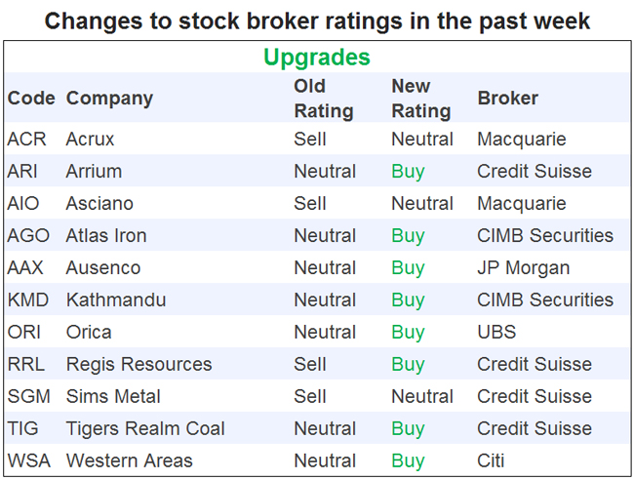
Task: Click the Orica company name
Action: 89,333
